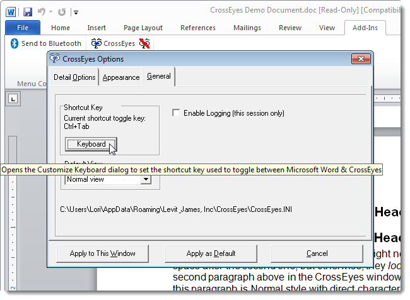Open the References ribbon tab

point(198,28)
